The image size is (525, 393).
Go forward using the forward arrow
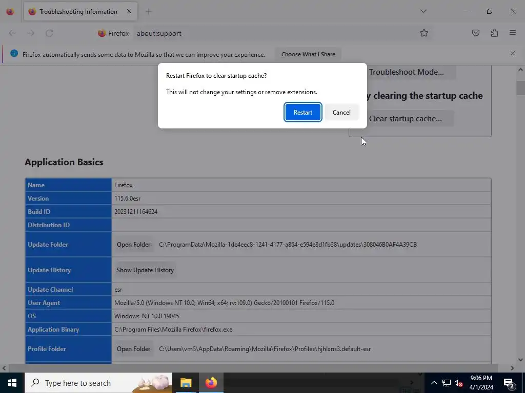[x=31, y=33]
